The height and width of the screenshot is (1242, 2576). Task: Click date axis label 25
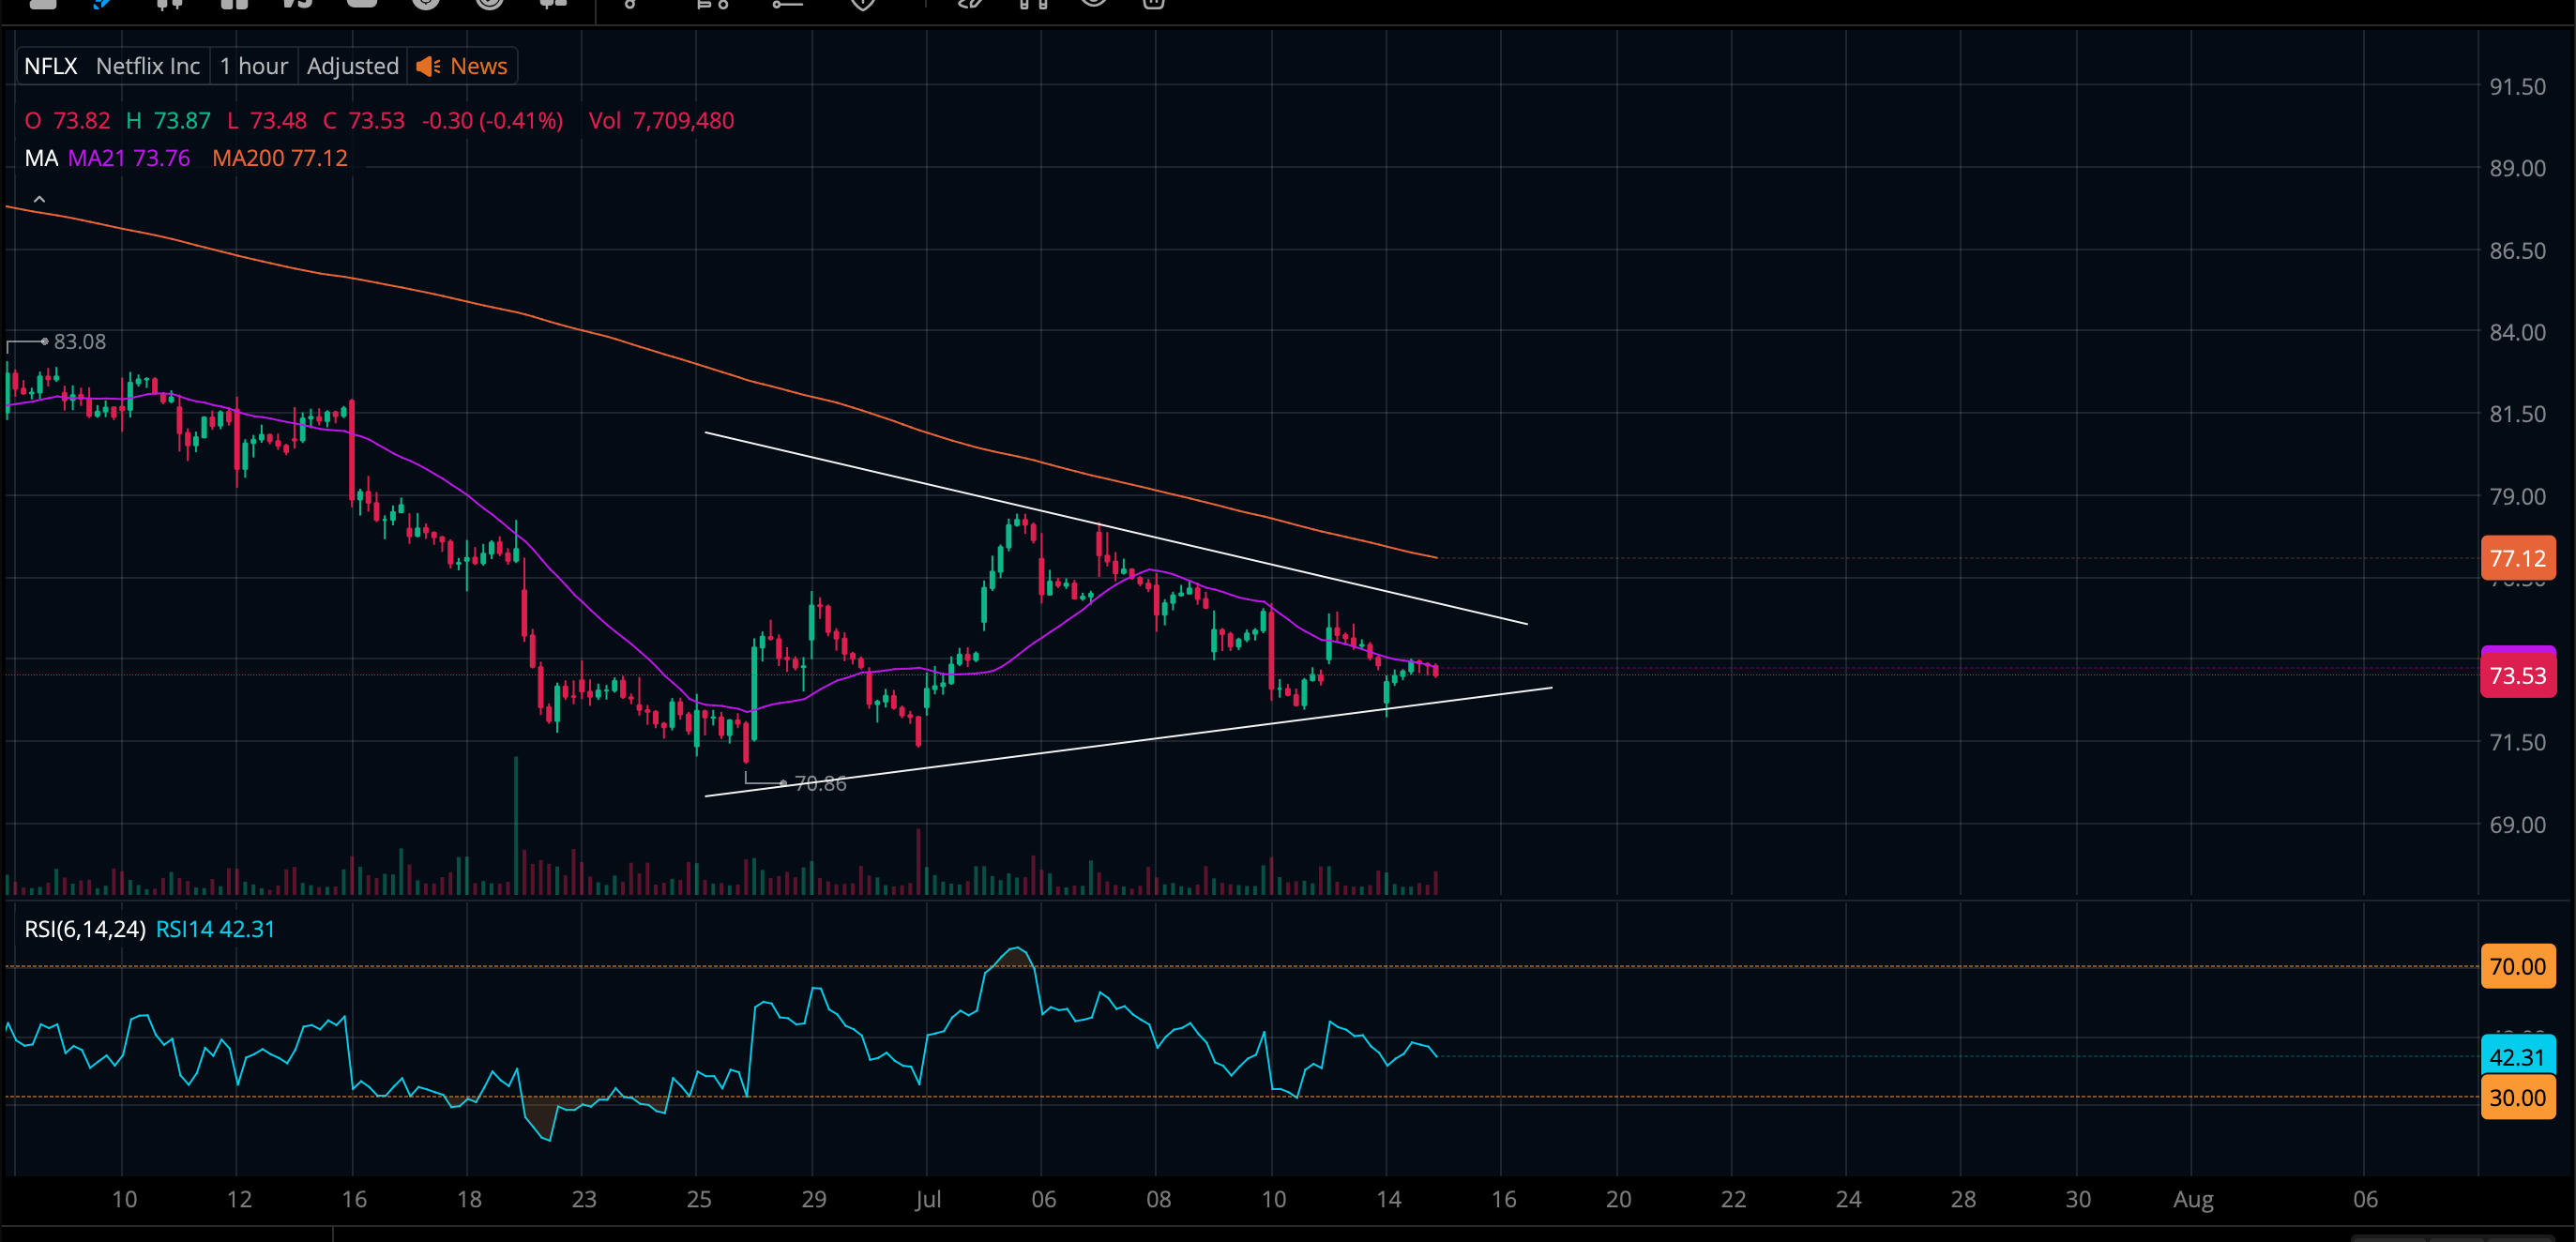[699, 1199]
